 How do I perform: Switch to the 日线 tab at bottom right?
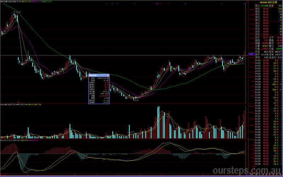point(252,175)
